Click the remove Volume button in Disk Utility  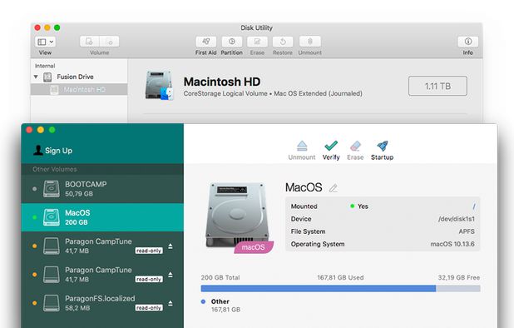[109, 42]
